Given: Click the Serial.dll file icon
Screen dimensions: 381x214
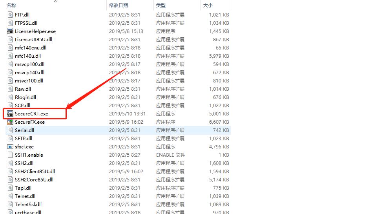Looking at the screenshot, I should (10, 130).
